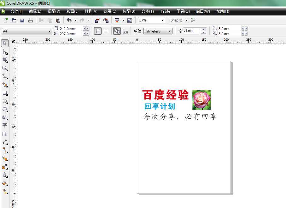
Task: Open the zoom level dropdown showing 37%
Action: (163, 20)
